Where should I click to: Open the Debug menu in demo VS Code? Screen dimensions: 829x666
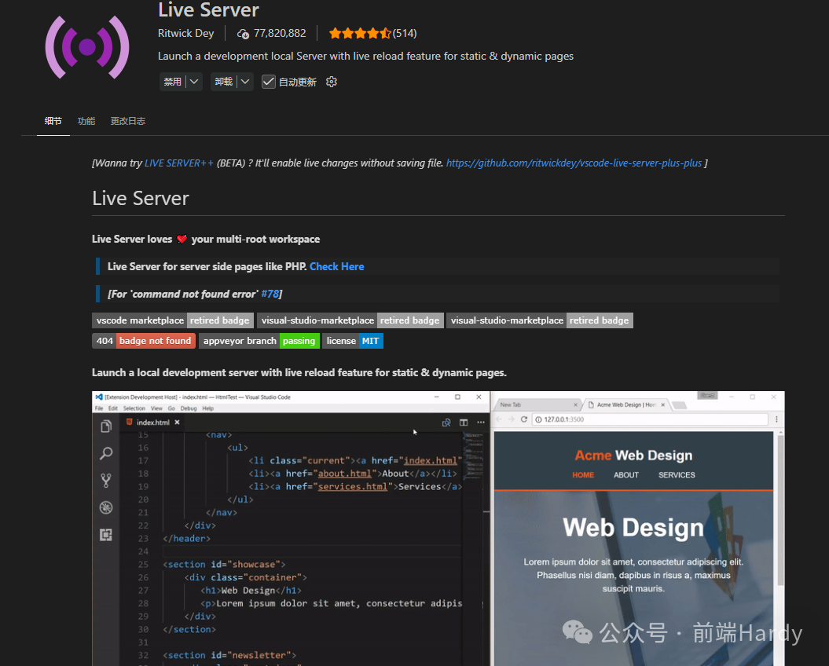point(189,408)
